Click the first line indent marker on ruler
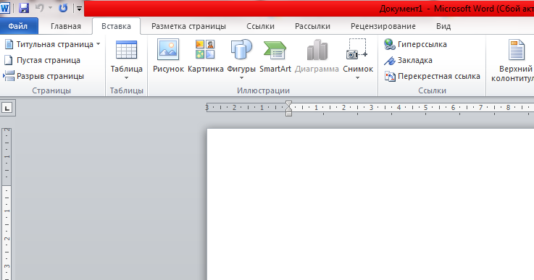This screenshot has width=534, height=280. click(x=289, y=103)
